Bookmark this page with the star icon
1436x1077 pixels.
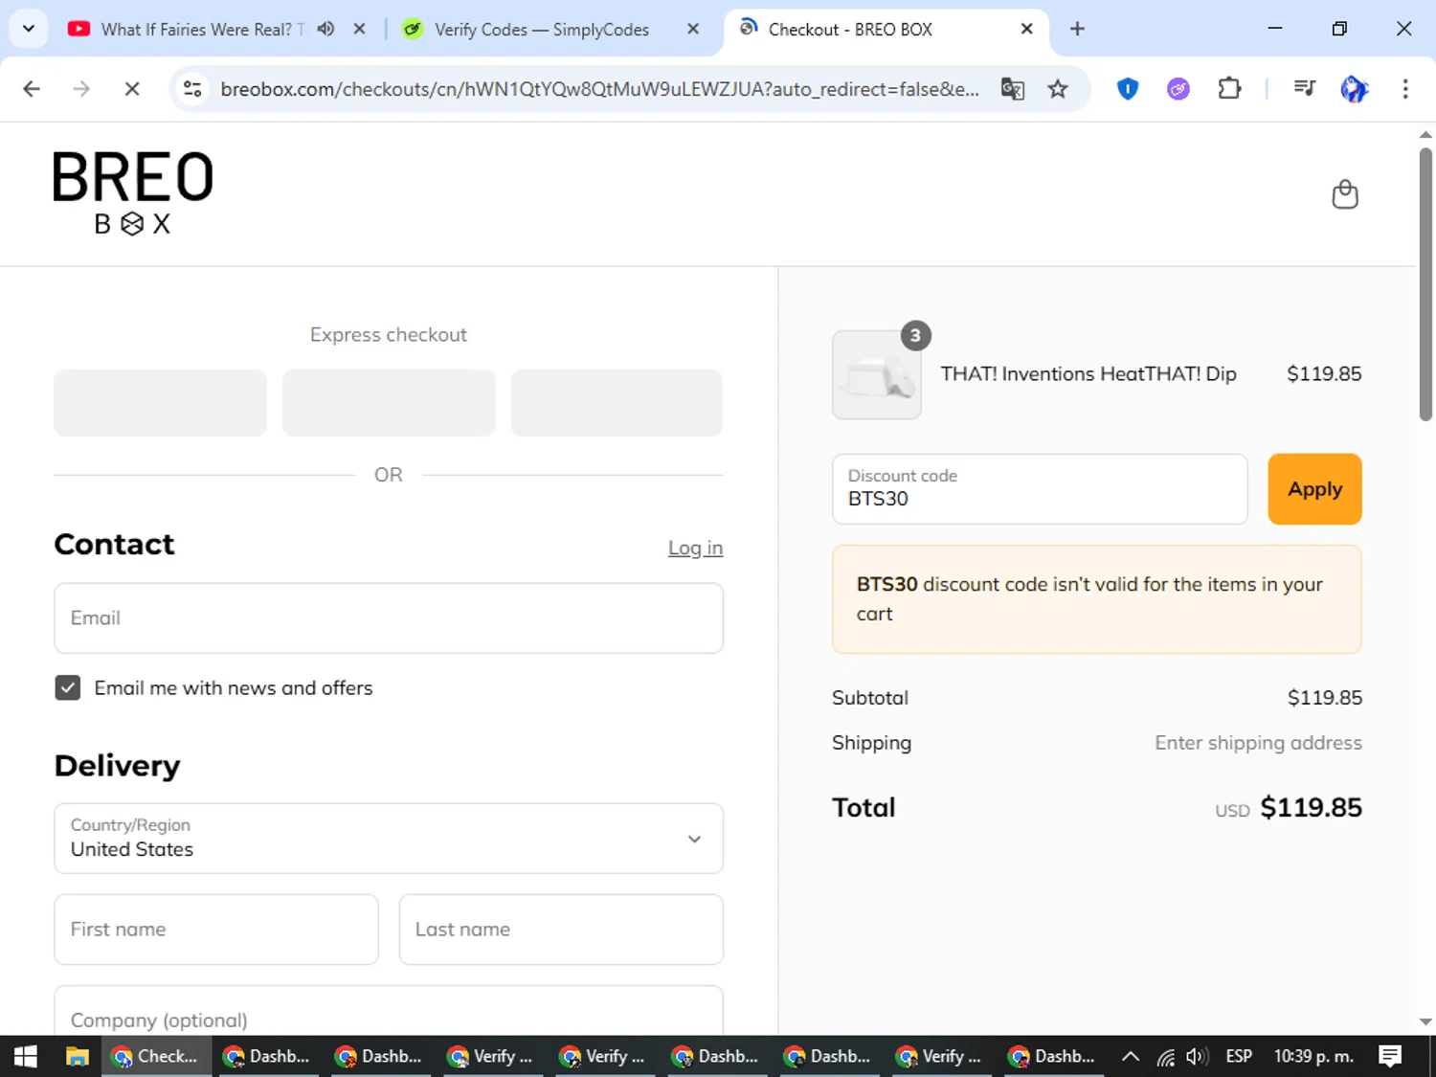pyautogui.click(x=1058, y=89)
